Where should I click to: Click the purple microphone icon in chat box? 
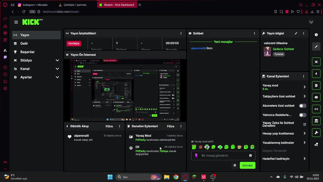point(196,155)
